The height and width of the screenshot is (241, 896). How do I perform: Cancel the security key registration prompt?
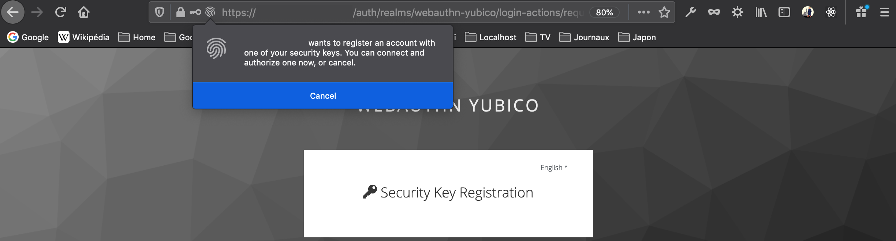pyautogui.click(x=322, y=95)
